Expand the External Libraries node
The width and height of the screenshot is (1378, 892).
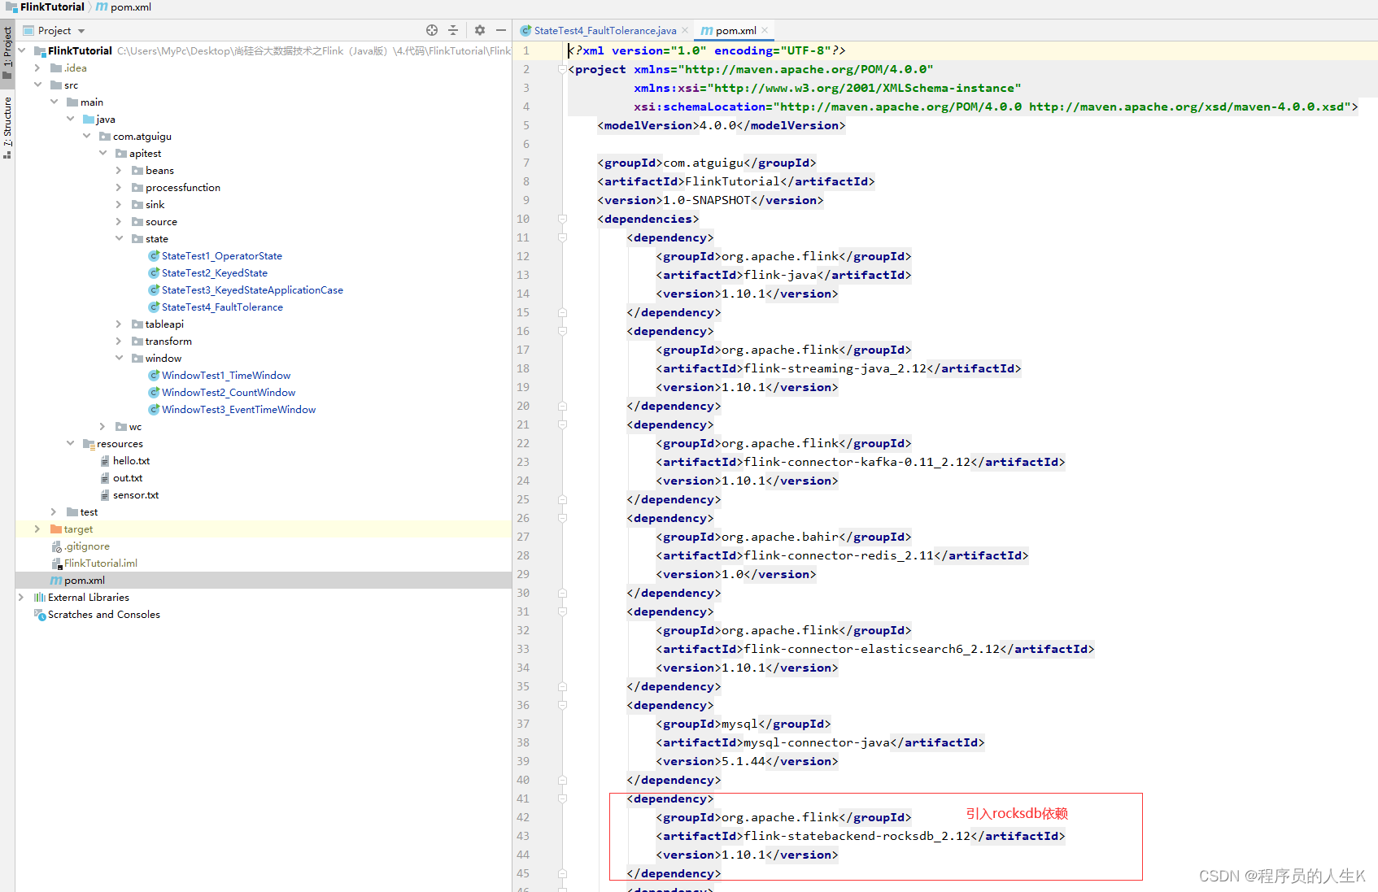21,598
